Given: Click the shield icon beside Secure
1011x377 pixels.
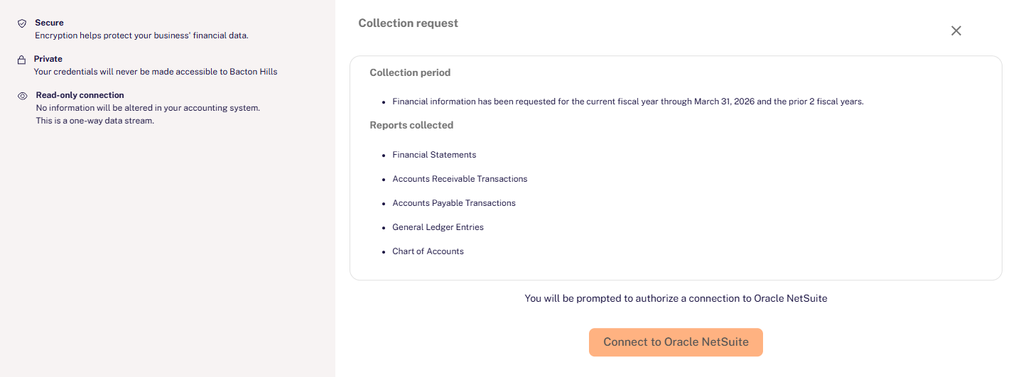Looking at the screenshot, I should [x=22, y=23].
